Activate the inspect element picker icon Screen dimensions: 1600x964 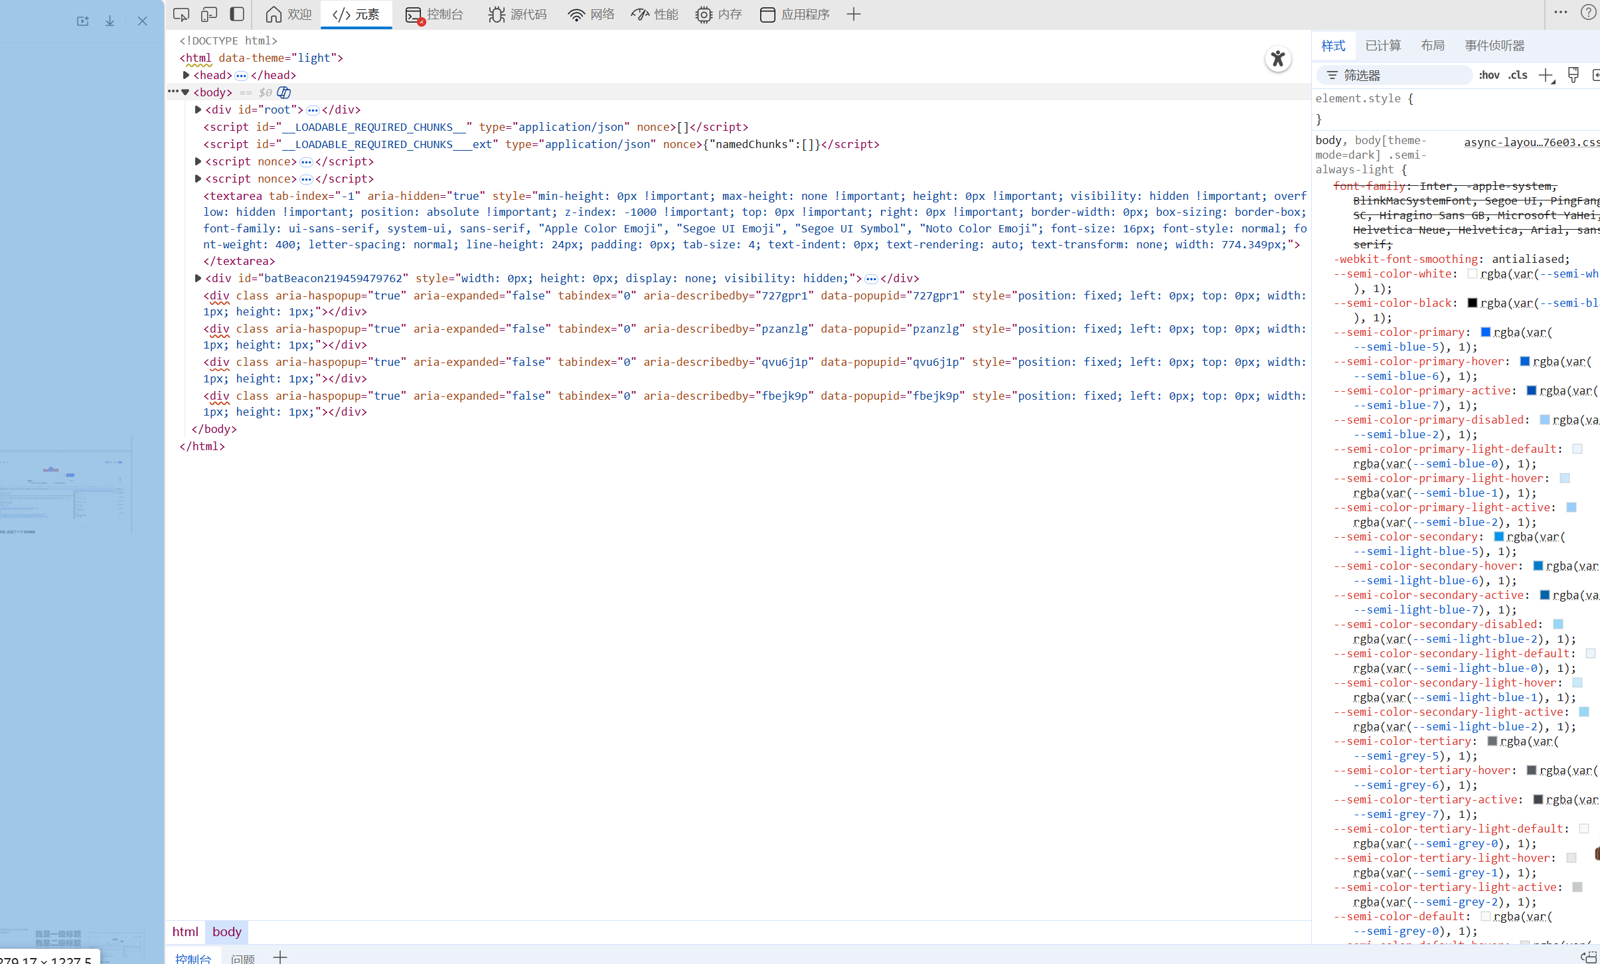181,14
